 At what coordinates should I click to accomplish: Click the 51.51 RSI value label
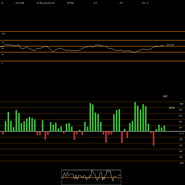point(170,45)
